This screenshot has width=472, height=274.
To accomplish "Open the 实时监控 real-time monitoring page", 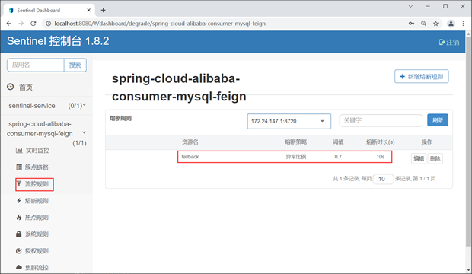I will tap(33, 151).
